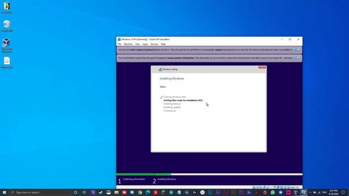The height and width of the screenshot is (196, 349).
Task: Click 'Getting files ready for installation' line
Action: tap(183, 100)
